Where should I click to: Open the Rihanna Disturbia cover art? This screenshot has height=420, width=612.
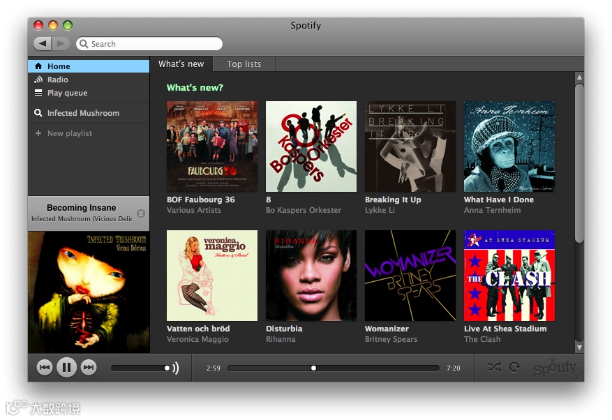click(x=311, y=276)
